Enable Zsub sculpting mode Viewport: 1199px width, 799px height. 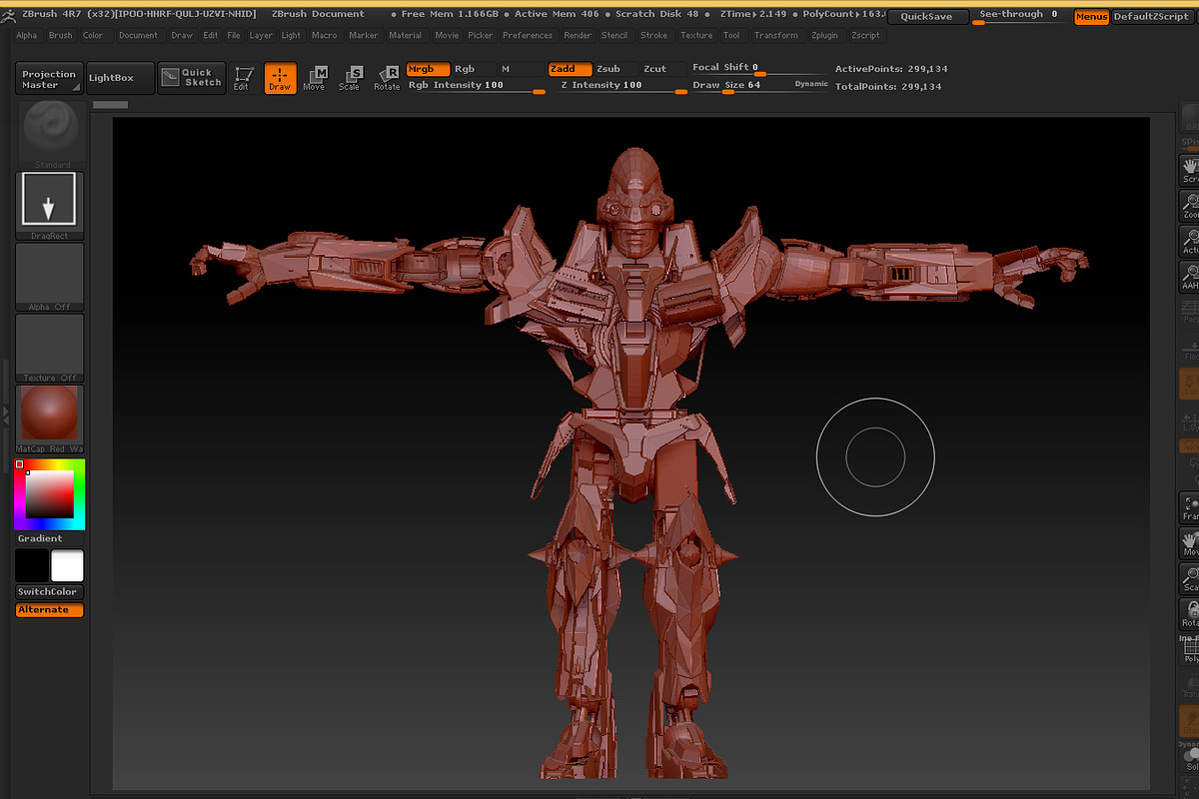click(609, 69)
